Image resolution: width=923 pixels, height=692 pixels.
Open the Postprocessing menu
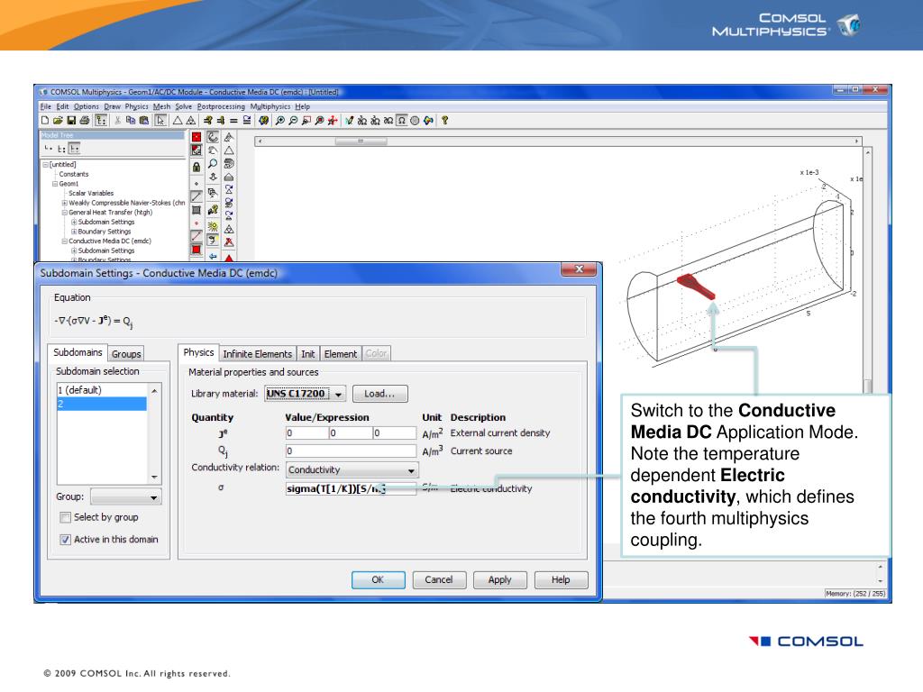pos(221,106)
